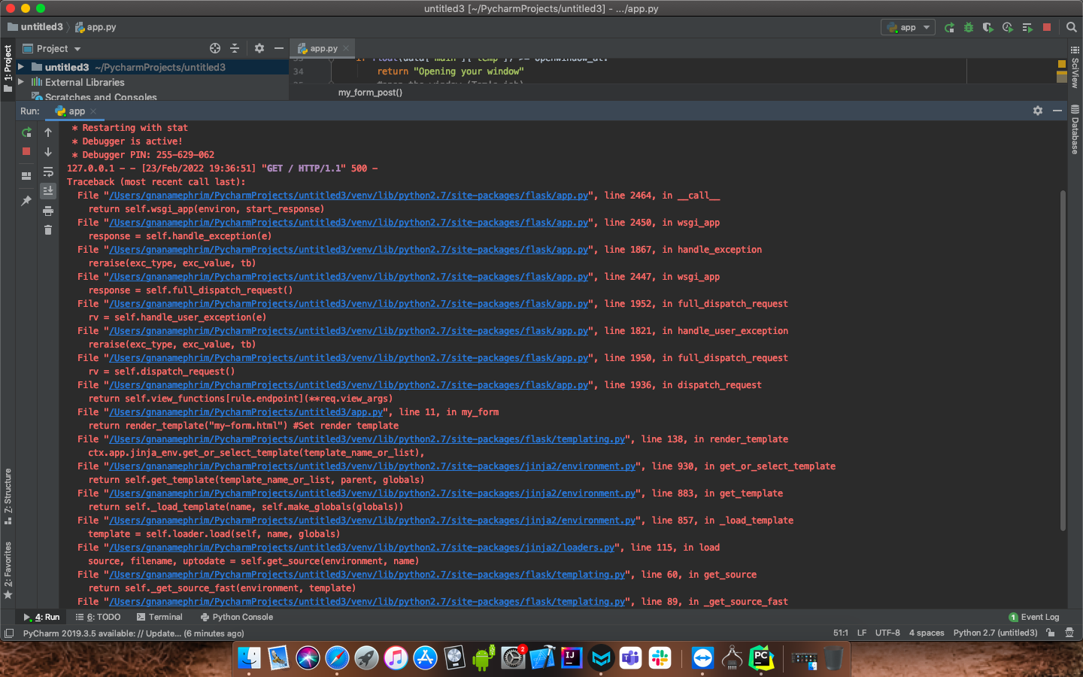The height and width of the screenshot is (677, 1083).
Task: Rerun app in Run panel sidebar
Action: pyautogui.click(x=26, y=132)
